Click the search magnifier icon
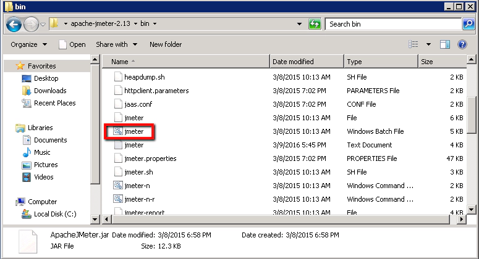Image resolution: width=479 pixels, height=259 pixels. 468,24
